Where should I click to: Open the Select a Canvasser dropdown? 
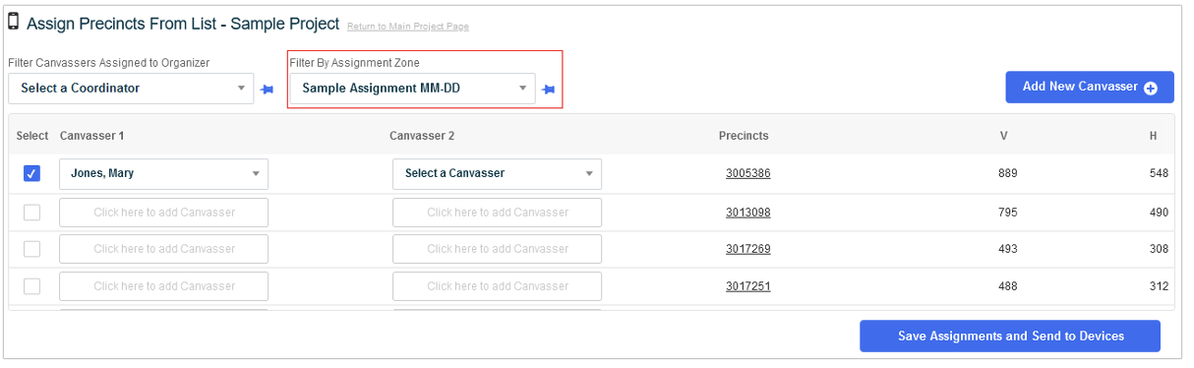coord(497,174)
